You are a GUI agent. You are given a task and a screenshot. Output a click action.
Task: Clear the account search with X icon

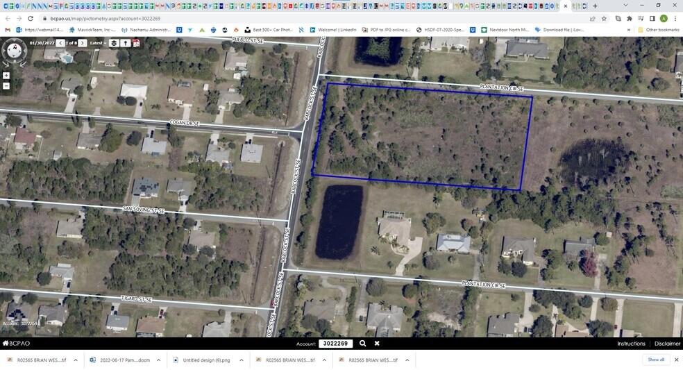377,344
